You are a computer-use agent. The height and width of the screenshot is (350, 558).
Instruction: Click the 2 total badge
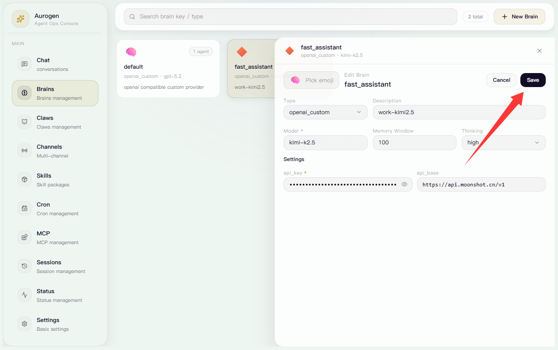tap(475, 17)
